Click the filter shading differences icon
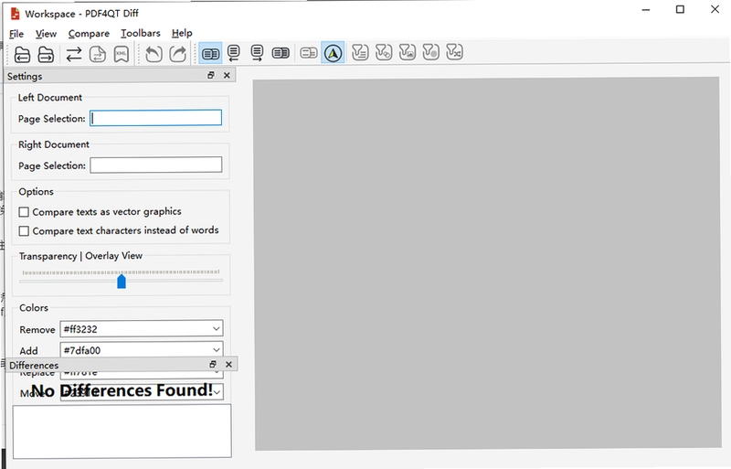Screen dimensions: 731x469 (430, 52)
